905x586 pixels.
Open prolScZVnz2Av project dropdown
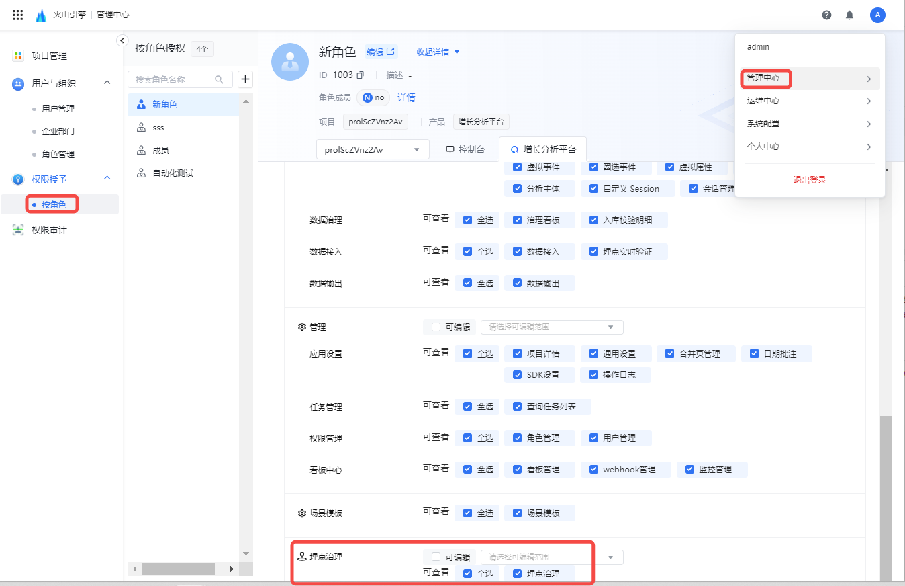[373, 150]
